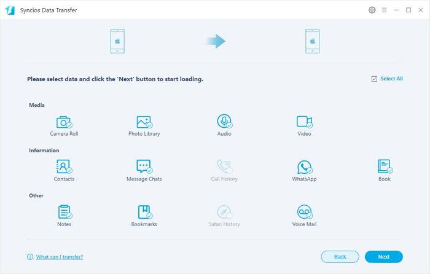Click the WhatsApp icon

tap(304, 167)
